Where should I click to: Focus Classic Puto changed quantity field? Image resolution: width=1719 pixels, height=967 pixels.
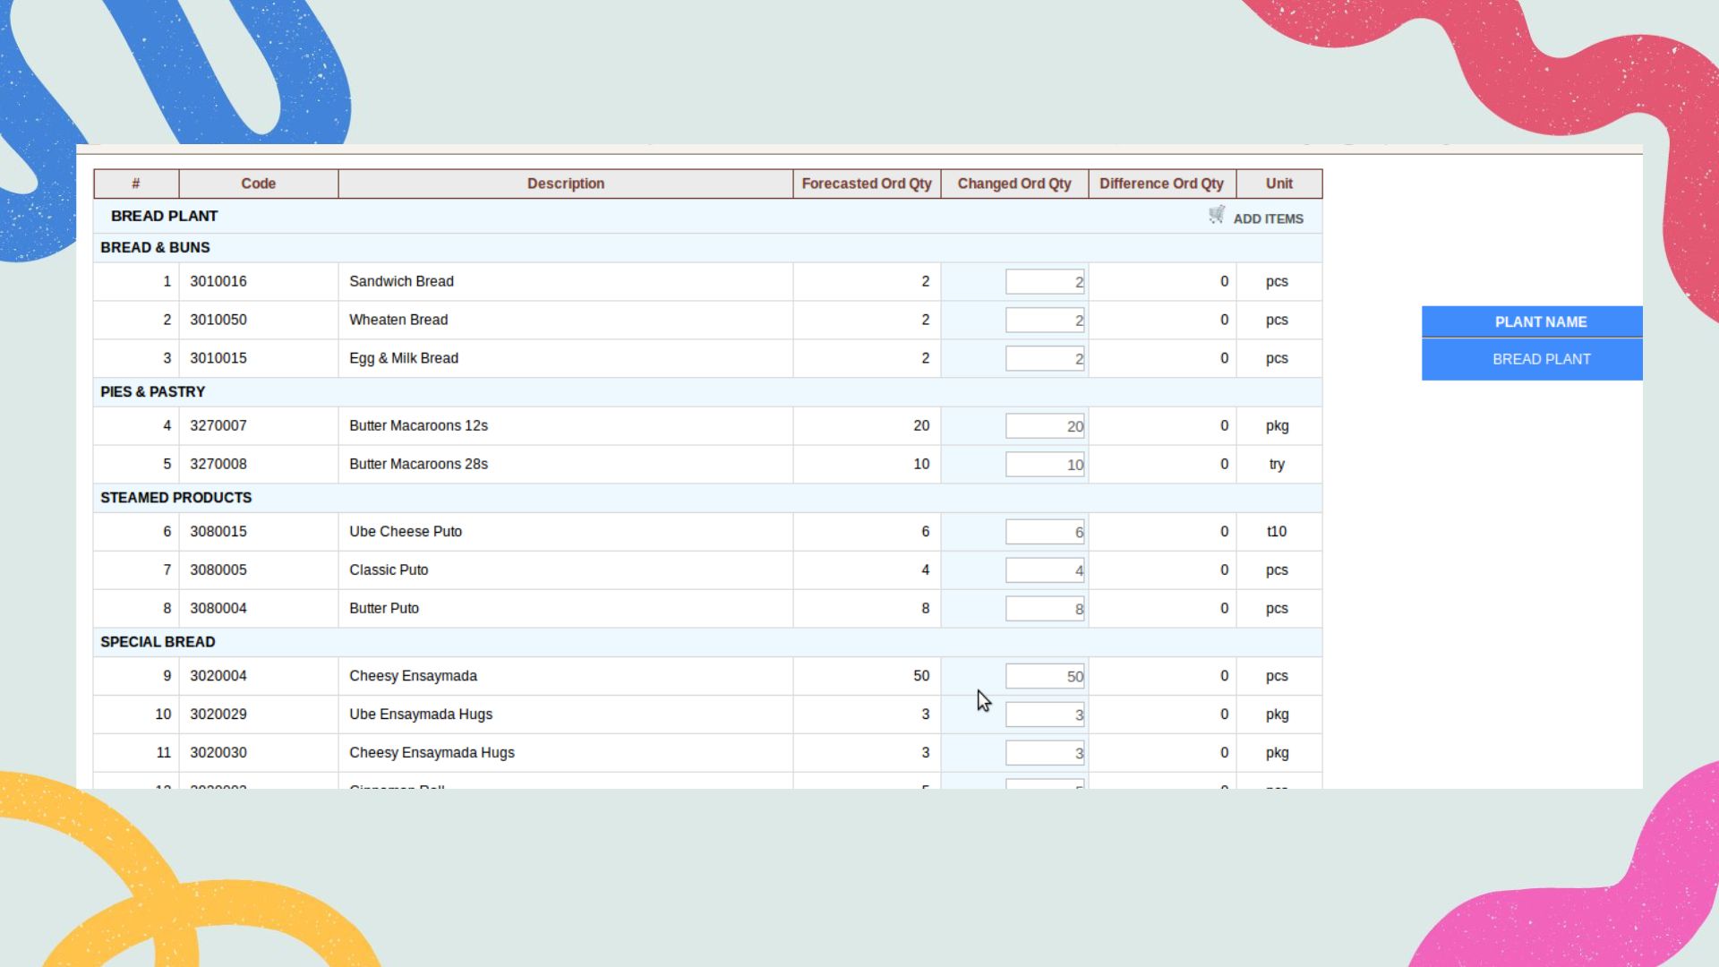coord(1044,570)
